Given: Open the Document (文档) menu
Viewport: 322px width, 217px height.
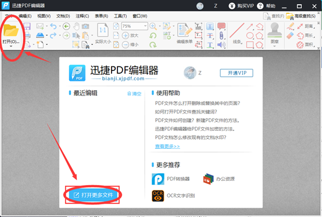Looking at the screenshot, I should pos(63,16).
